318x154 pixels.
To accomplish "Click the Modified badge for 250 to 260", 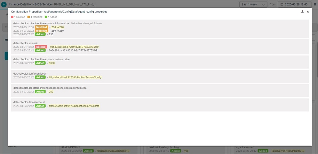I will click(x=41, y=31).
